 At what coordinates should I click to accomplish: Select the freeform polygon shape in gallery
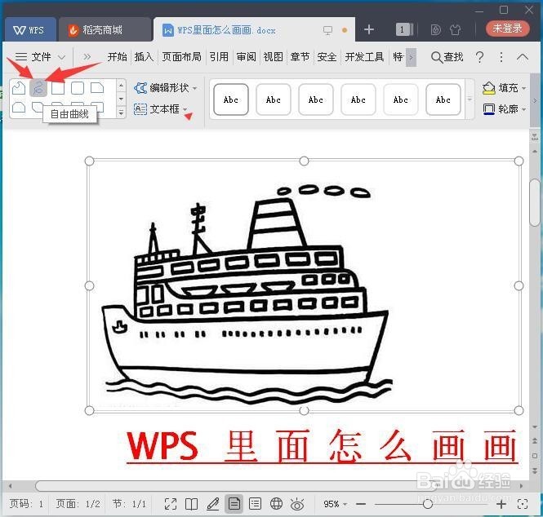click(x=19, y=88)
